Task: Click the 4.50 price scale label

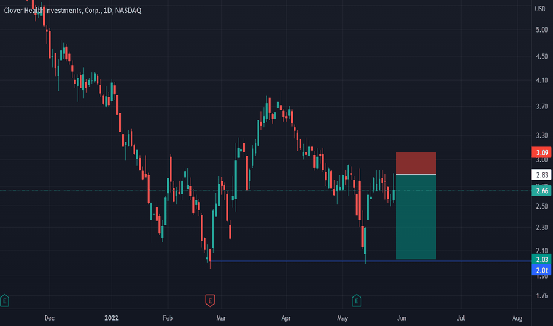Action: coord(542,56)
